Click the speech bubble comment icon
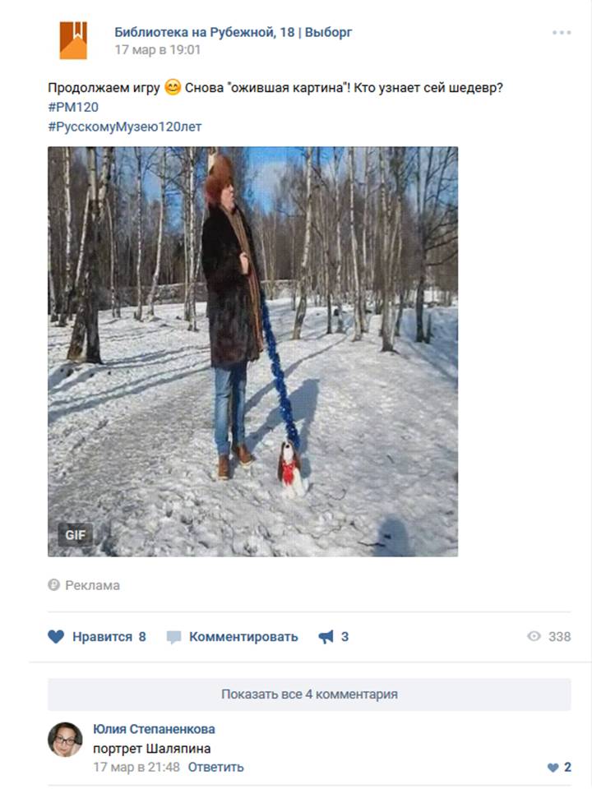592x789 pixels. point(173,637)
